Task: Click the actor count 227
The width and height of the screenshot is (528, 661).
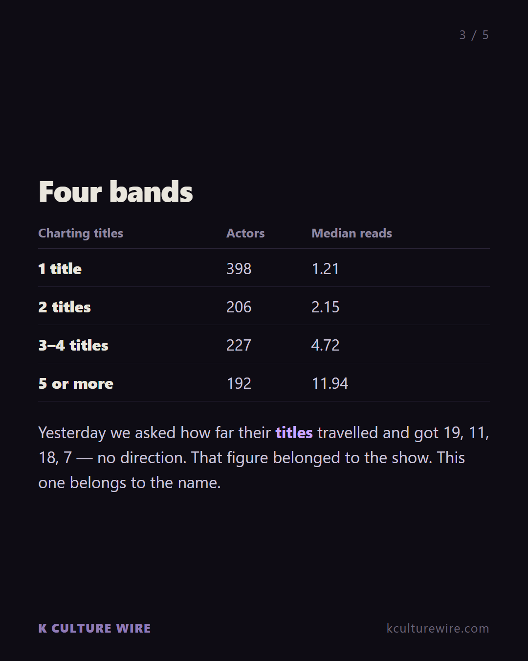Action: click(239, 345)
